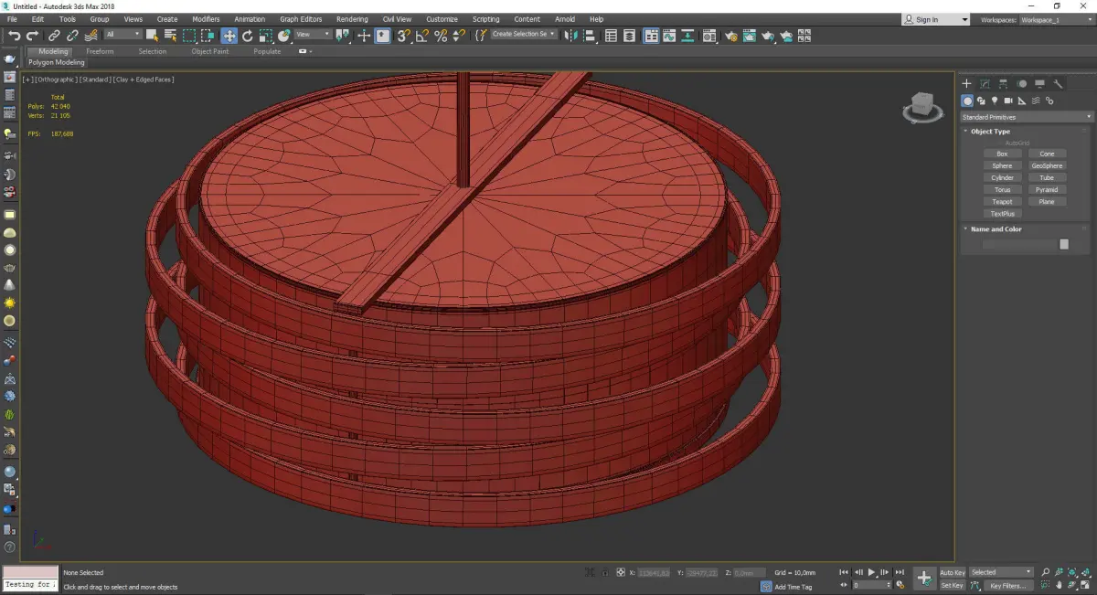Open Select by Name list icon

170,36
